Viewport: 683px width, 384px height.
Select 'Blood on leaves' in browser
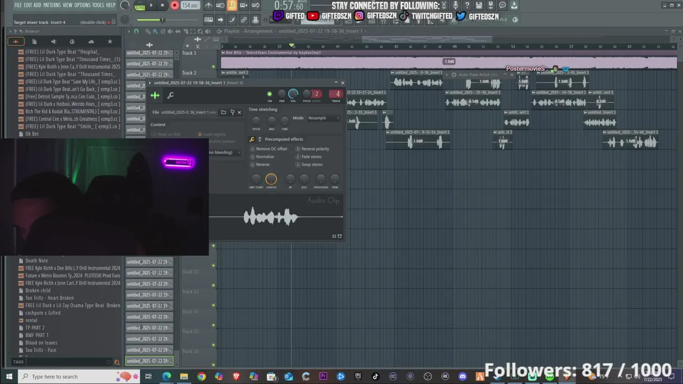pos(41,343)
